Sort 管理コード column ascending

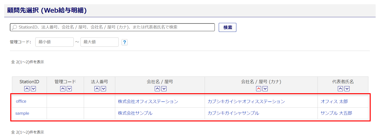point(62,89)
